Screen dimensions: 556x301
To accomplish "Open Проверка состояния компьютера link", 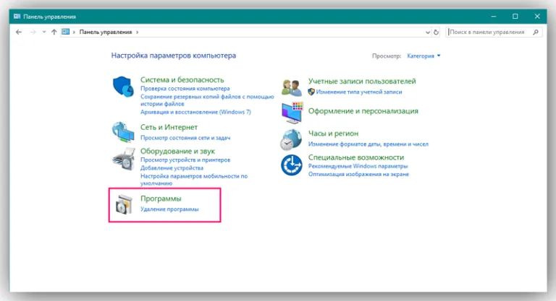I will 185,89.
